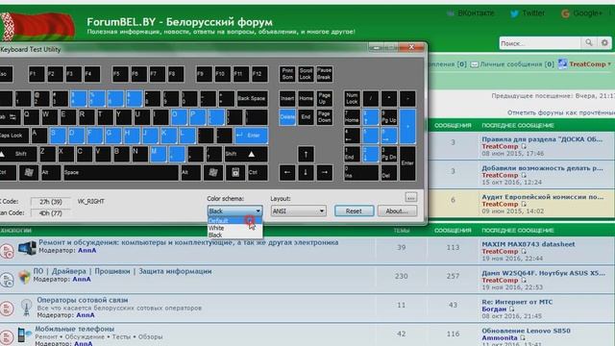The image size is (615, 346).
Task: Open Операторы сотовой связи forum
Action: [83, 300]
